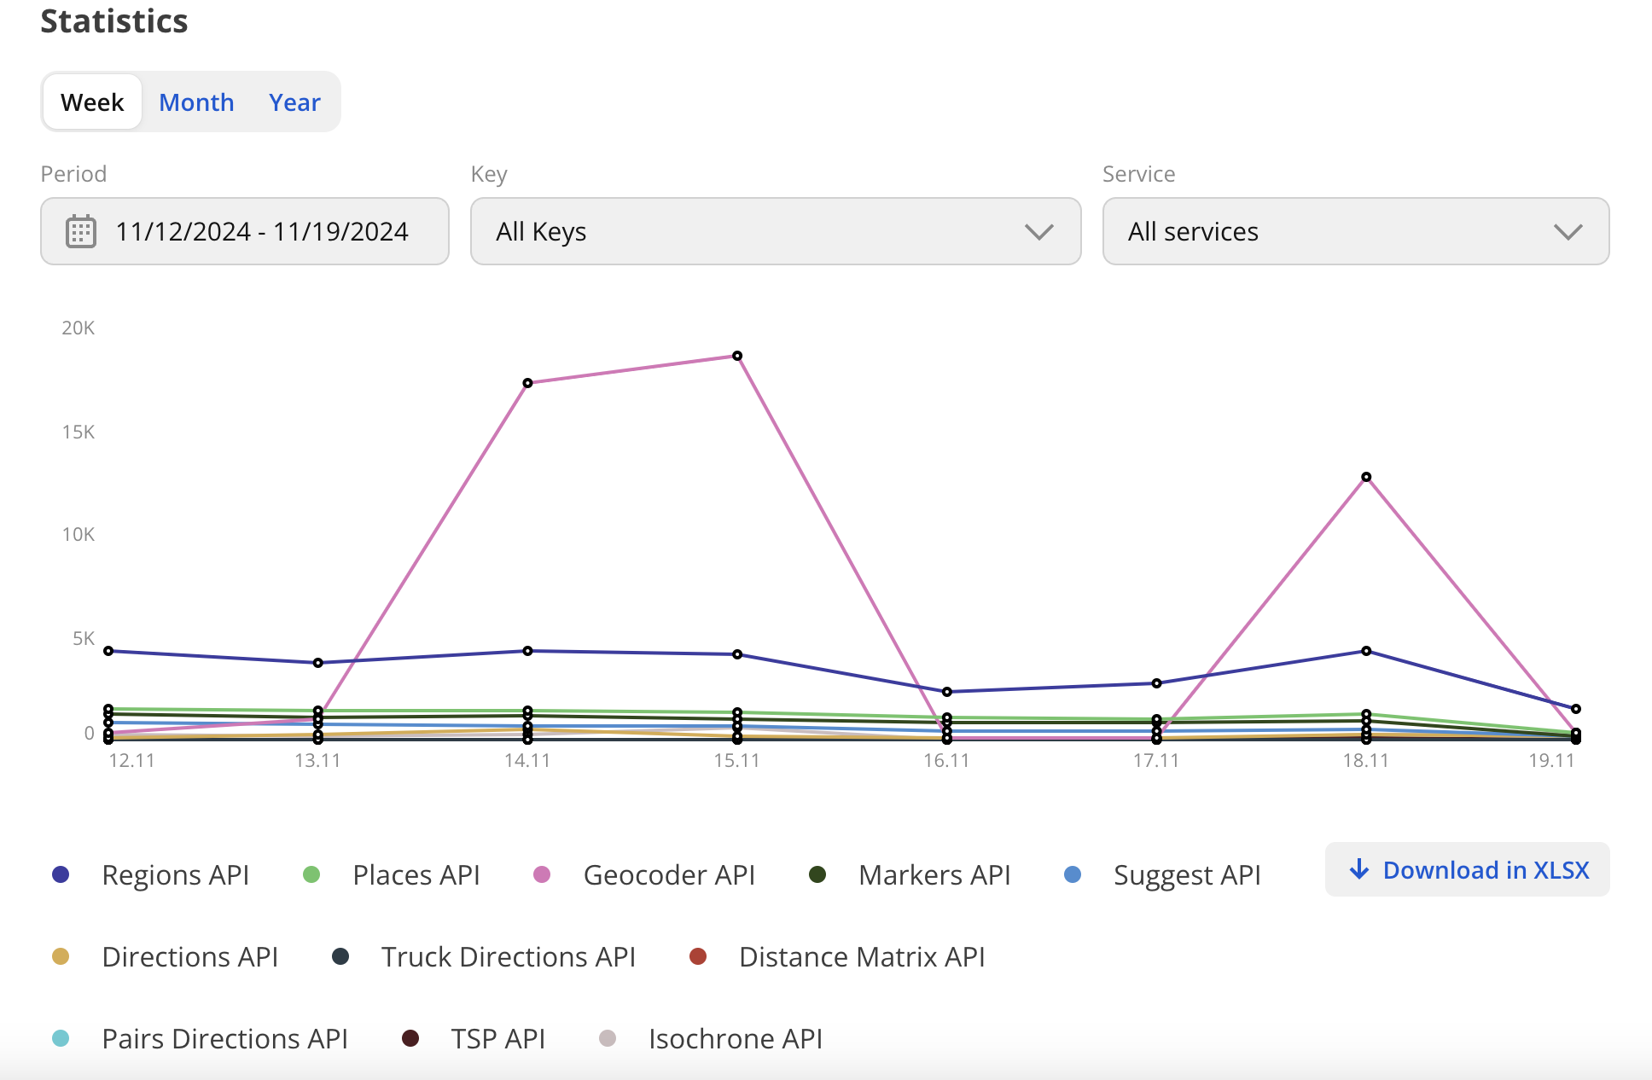Switch to the Year tab

tap(294, 102)
